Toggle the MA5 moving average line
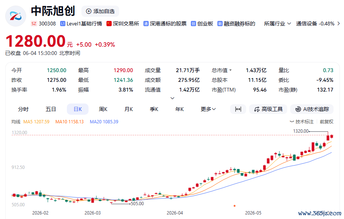Viewport: 344px width, 219px height. (x=37, y=121)
